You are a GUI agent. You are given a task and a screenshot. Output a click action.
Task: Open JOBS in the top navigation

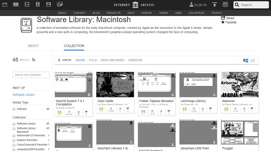(x=178, y=13)
